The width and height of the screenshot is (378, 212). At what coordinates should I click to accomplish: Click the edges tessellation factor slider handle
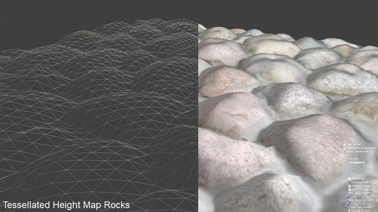(347, 197)
